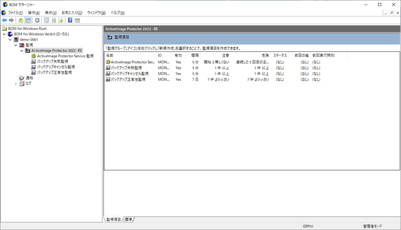
Task: Sort by the 前回実行時刻 column header
Action: pos(328,56)
